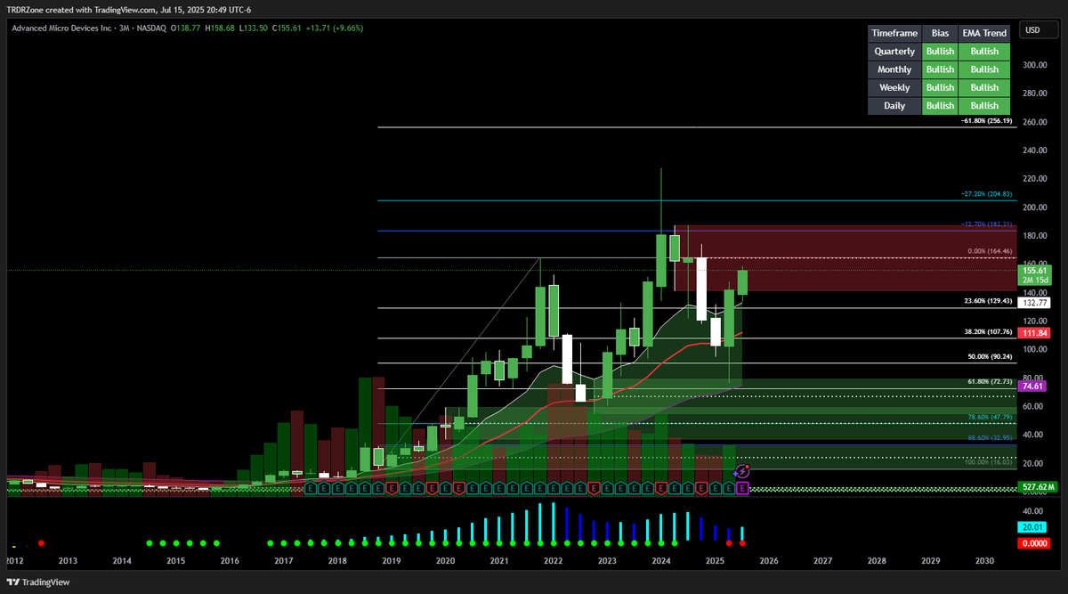Screen dimensions: 1068x594
Task: Click the red 111.84 EMA price tag
Action: [1036, 333]
